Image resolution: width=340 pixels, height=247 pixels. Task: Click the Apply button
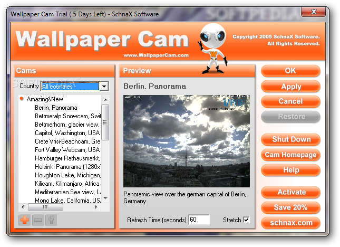[x=290, y=86]
